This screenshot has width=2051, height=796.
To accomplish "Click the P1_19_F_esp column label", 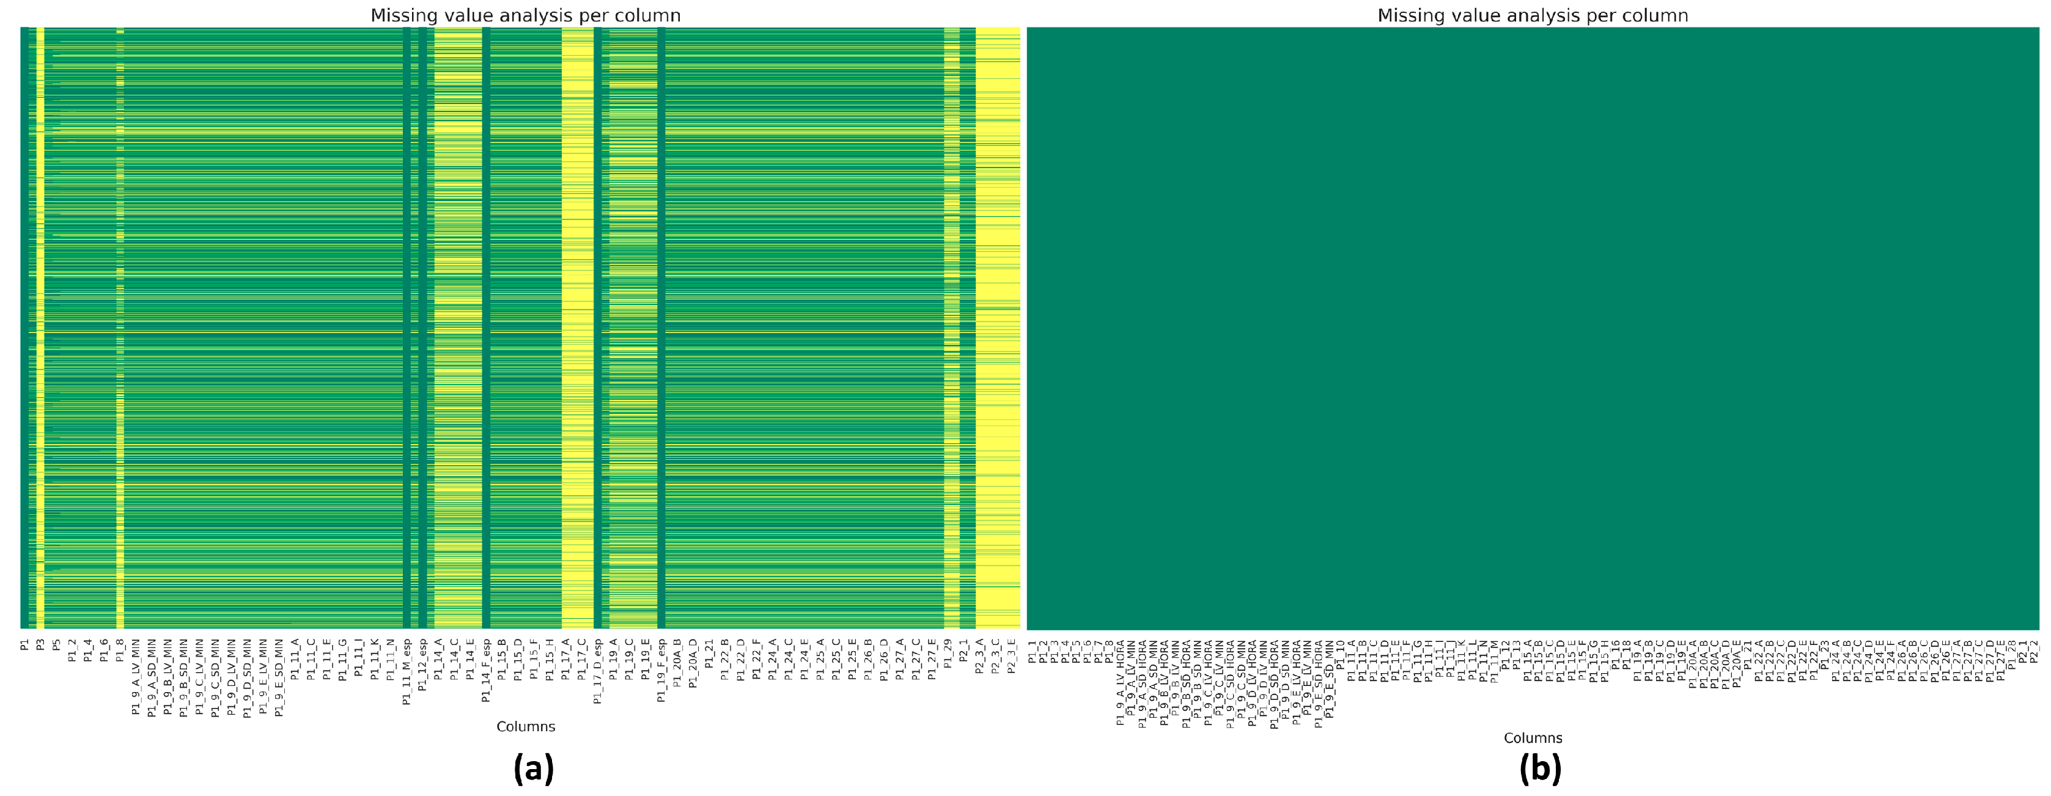I will (x=661, y=670).
